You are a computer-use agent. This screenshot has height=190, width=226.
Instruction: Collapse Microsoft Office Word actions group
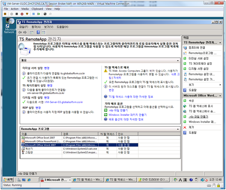point(220,96)
